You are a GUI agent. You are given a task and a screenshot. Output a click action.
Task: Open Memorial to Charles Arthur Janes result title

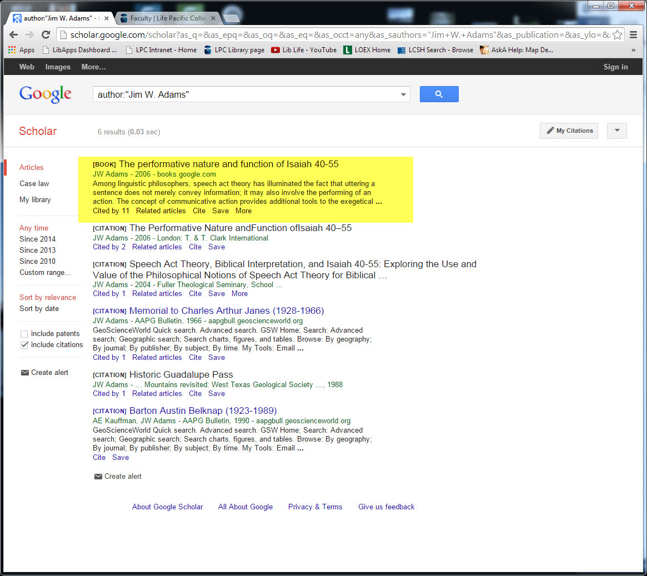pos(227,310)
